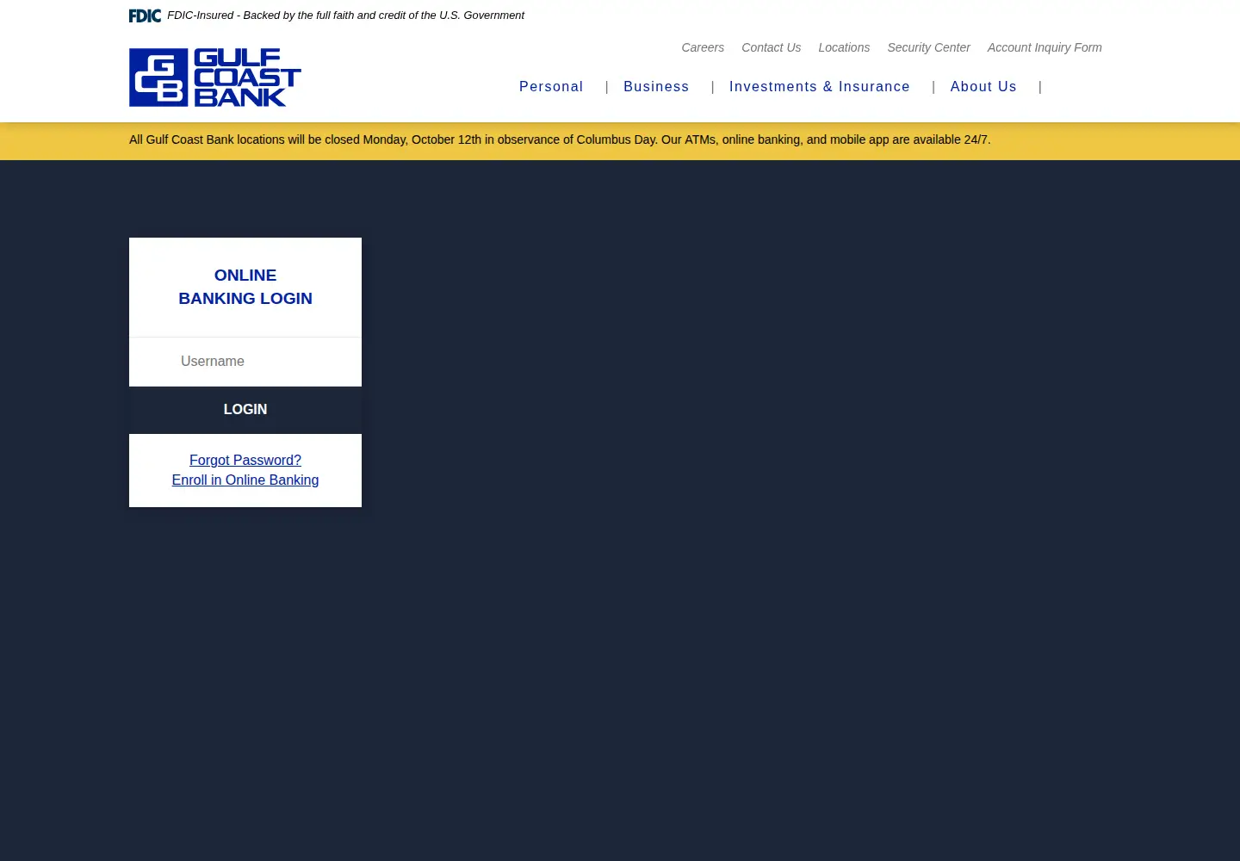View bank Locations

tap(844, 47)
